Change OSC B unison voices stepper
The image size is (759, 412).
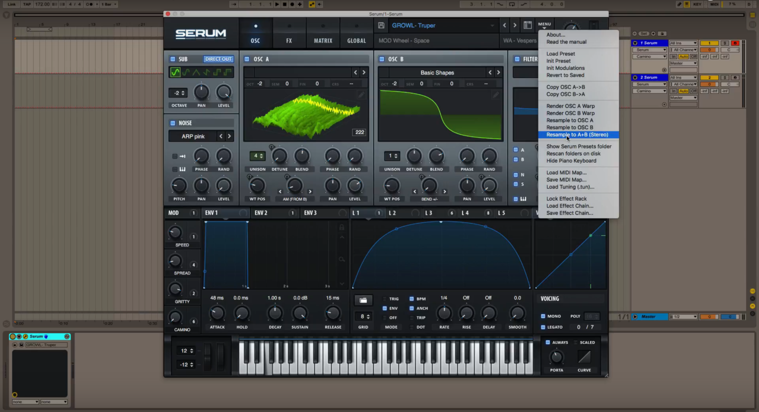pos(392,156)
